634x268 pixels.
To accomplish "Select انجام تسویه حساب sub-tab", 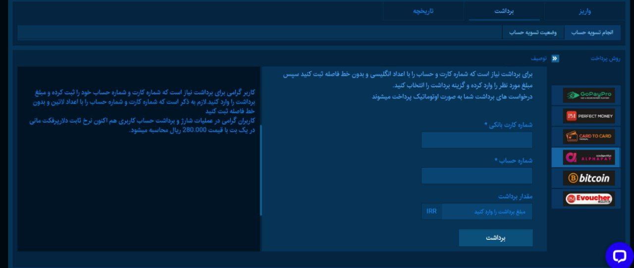I will pyautogui.click(x=592, y=33).
